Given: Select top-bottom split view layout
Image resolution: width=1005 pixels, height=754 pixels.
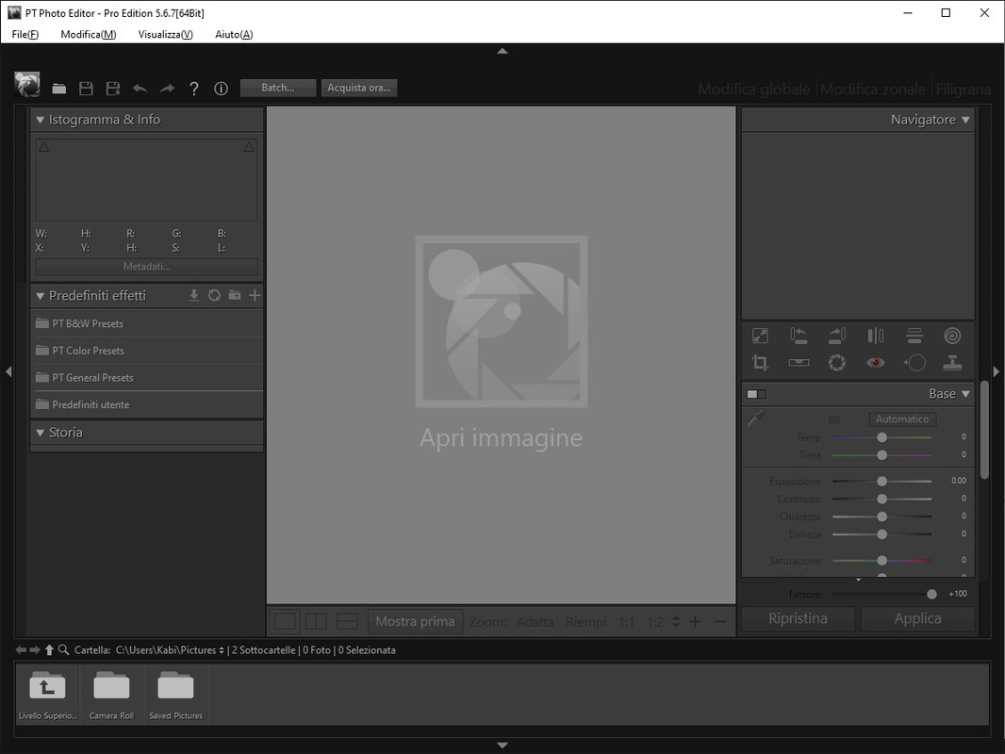Looking at the screenshot, I should coord(347,621).
